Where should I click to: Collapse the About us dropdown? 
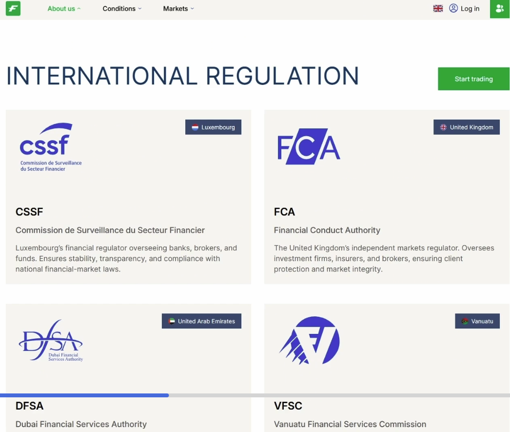[78, 8]
